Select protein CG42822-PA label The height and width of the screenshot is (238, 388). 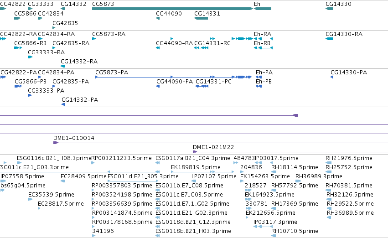(x=19, y=72)
